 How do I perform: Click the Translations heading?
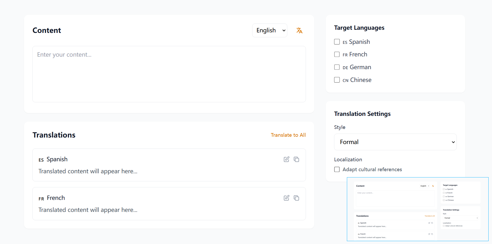tap(54, 135)
